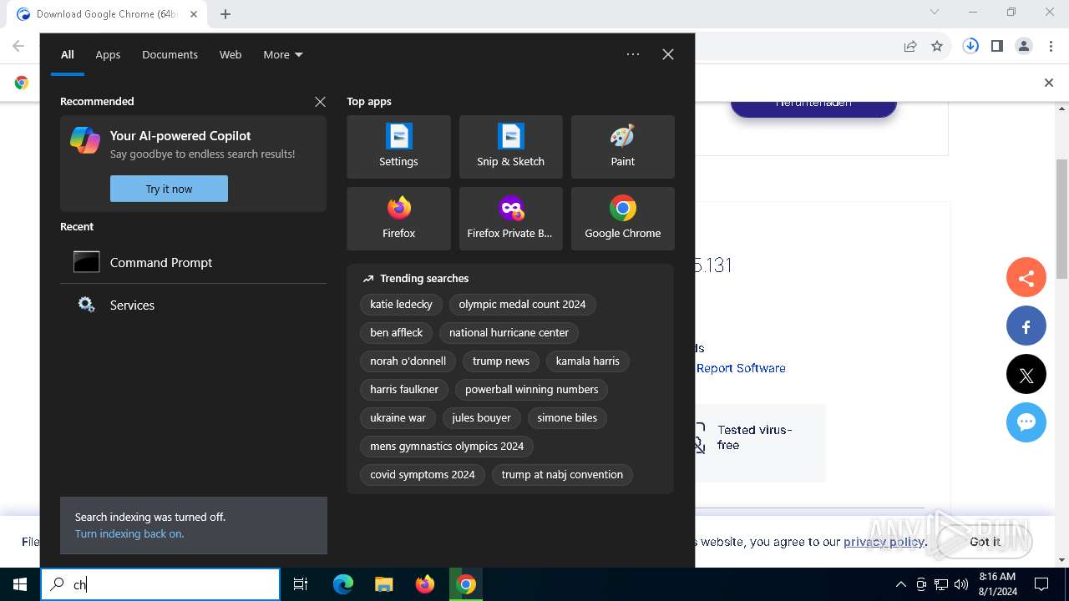Click the taskbar search input box

point(167,584)
